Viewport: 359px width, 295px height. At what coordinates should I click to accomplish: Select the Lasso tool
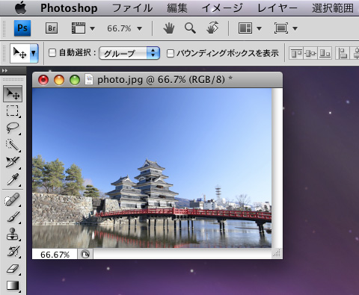13,128
